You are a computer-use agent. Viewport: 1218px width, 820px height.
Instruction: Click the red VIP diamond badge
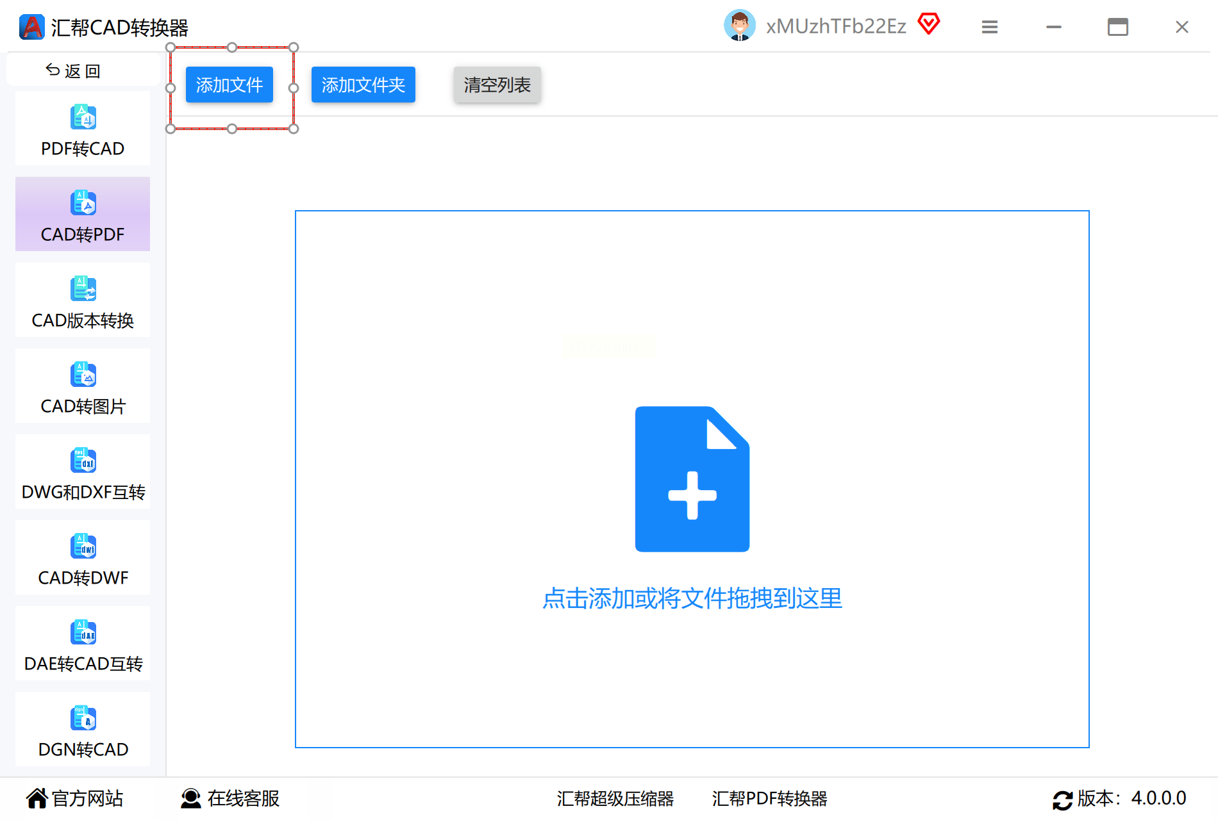tap(928, 24)
